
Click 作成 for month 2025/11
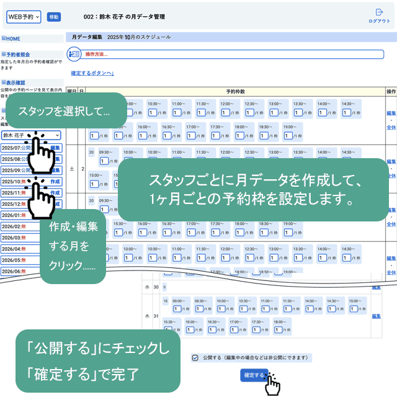55,193
